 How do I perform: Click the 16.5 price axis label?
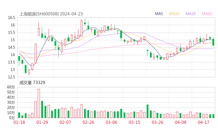coord(11,18)
